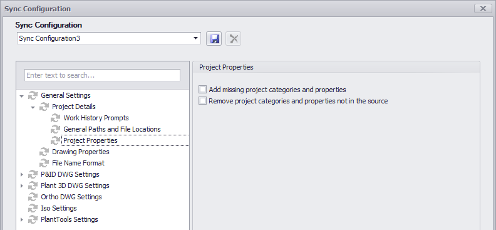Save the sync configuration with floppy icon
The width and height of the screenshot is (496, 230).
pos(214,39)
